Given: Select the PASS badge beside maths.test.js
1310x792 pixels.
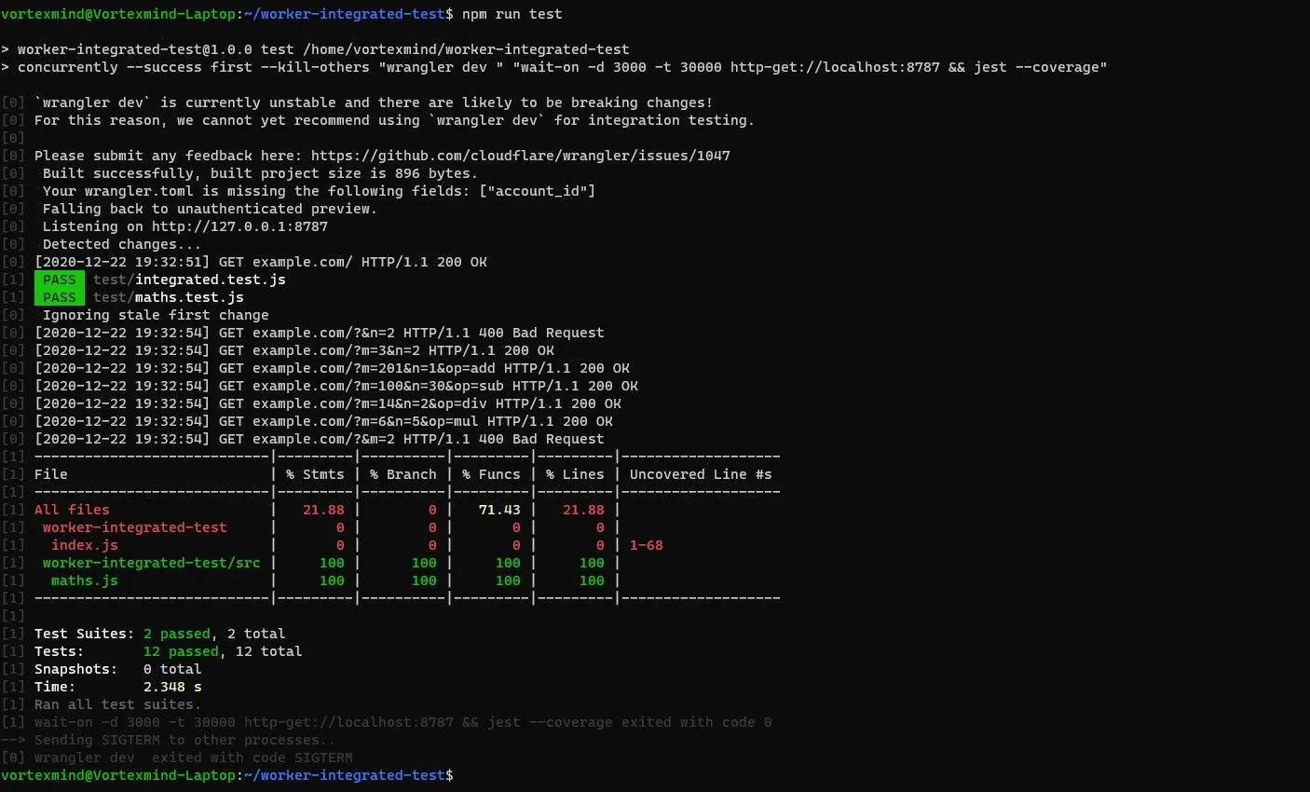Looking at the screenshot, I should 59,297.
